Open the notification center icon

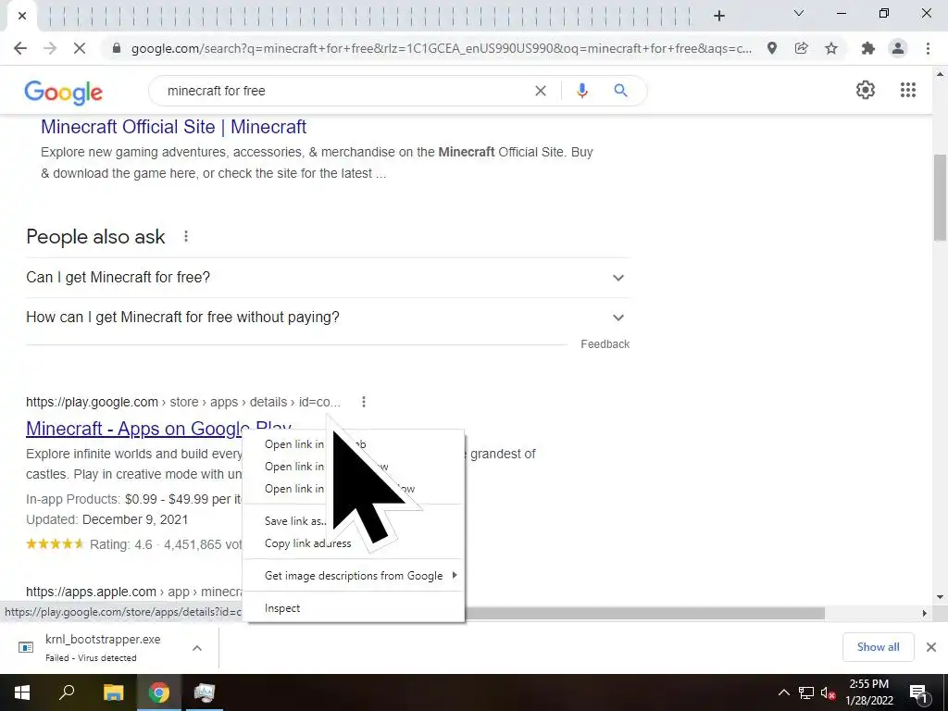pos(918,692)
